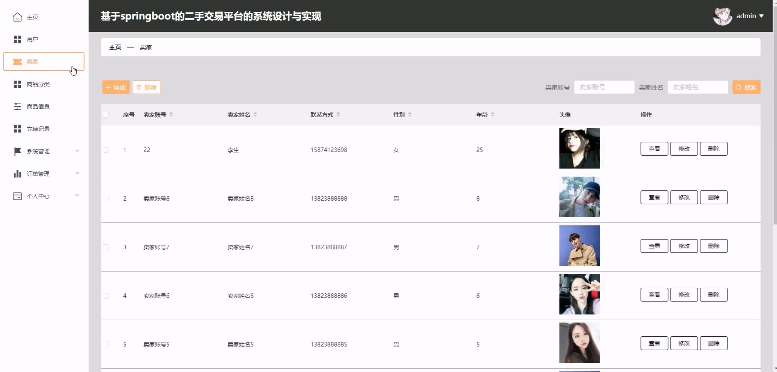Screen dimensions: 777x372
Task: Toggle the select-all header checkbox
Action: point(106,115)
